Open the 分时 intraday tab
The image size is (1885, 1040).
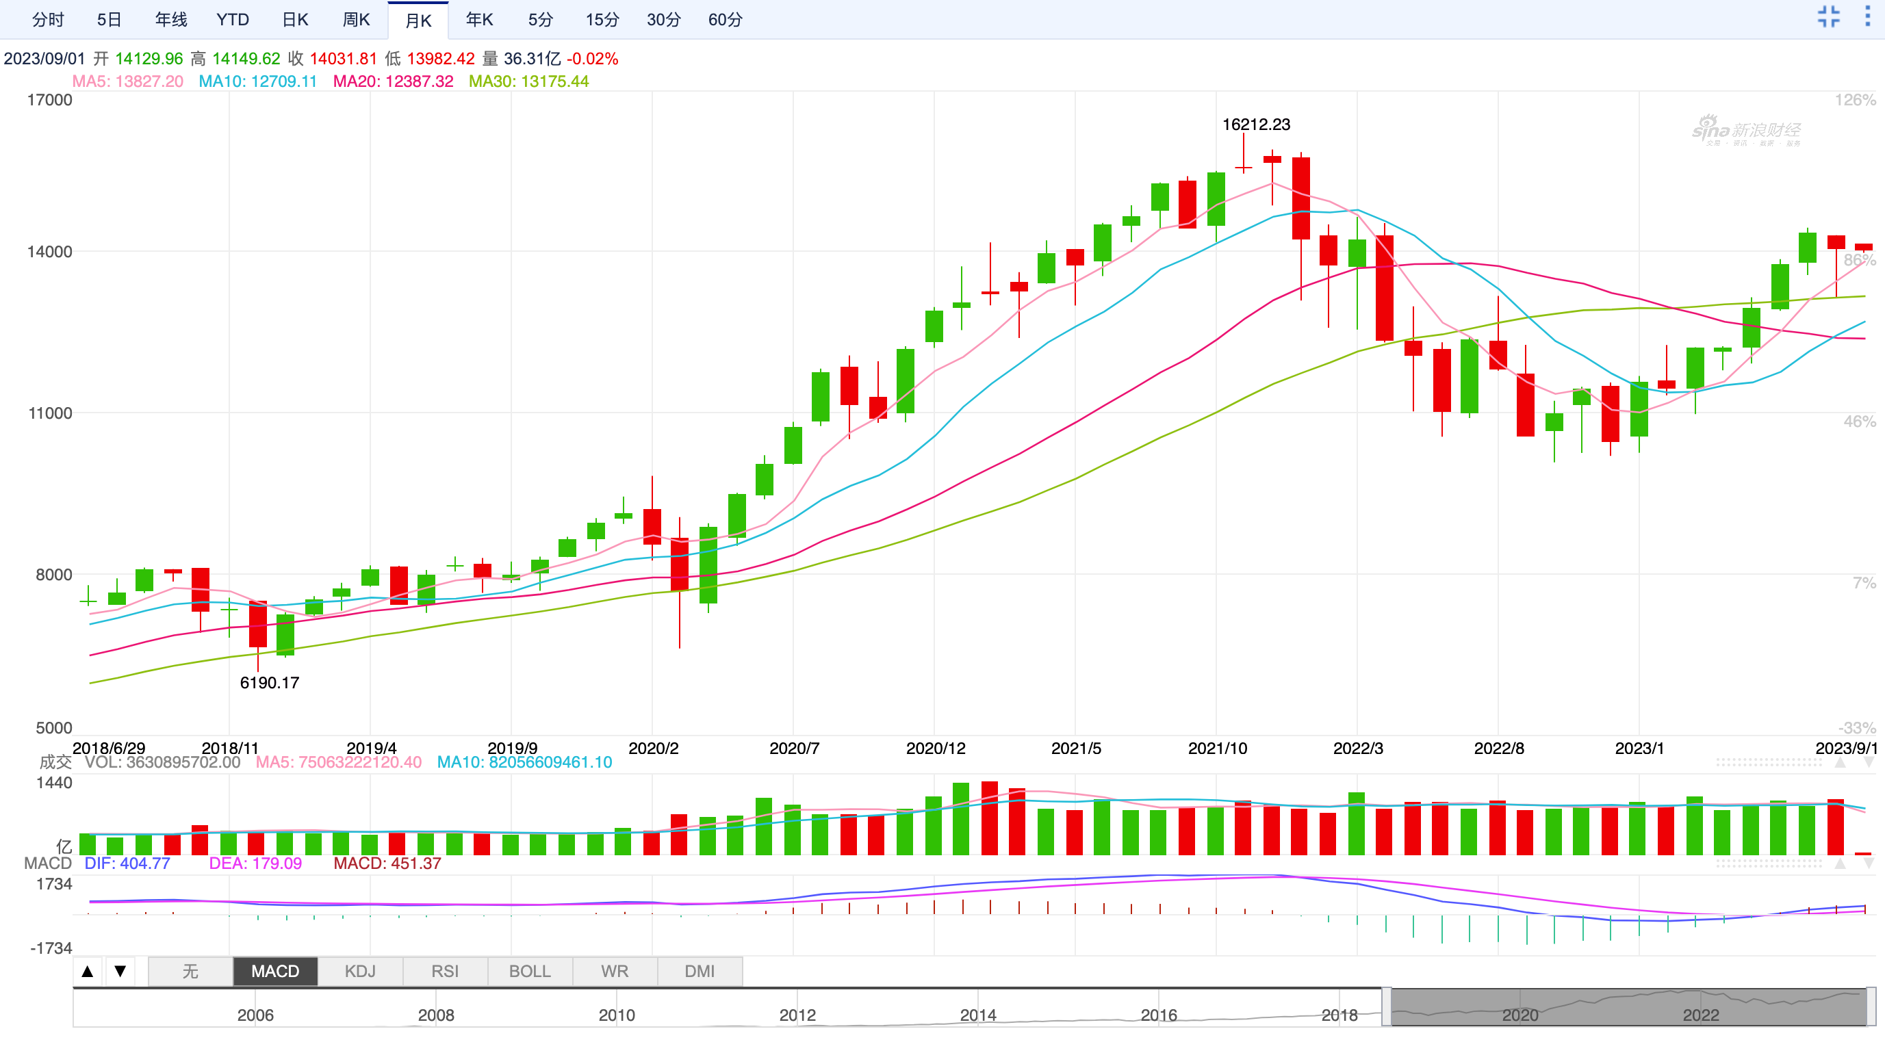coord(49,20)
